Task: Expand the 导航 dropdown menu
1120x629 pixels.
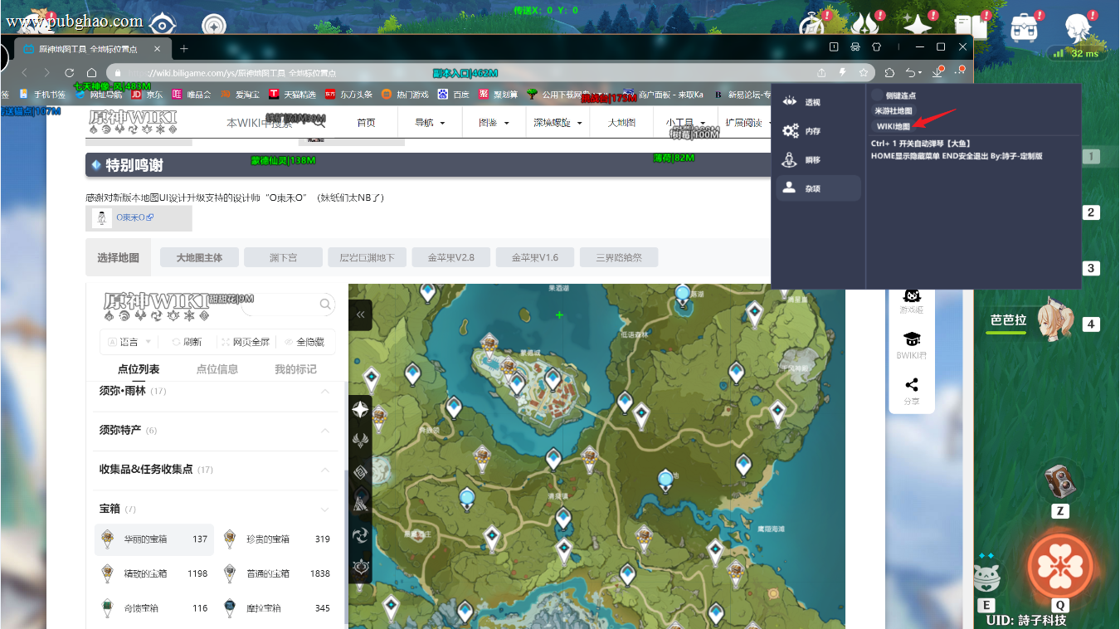Action: pyautogui.click(x=430, y=123)
